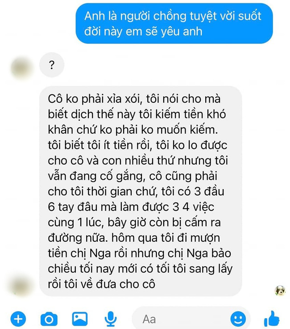Tap the camera icon
The height and width of the screenshot is (329, 290).
pos(49,319)
